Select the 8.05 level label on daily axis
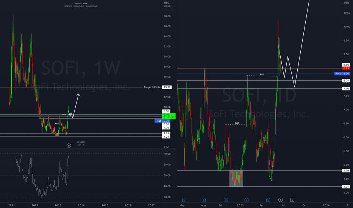This screenshot has width=353, height=208. pos(346,81)
